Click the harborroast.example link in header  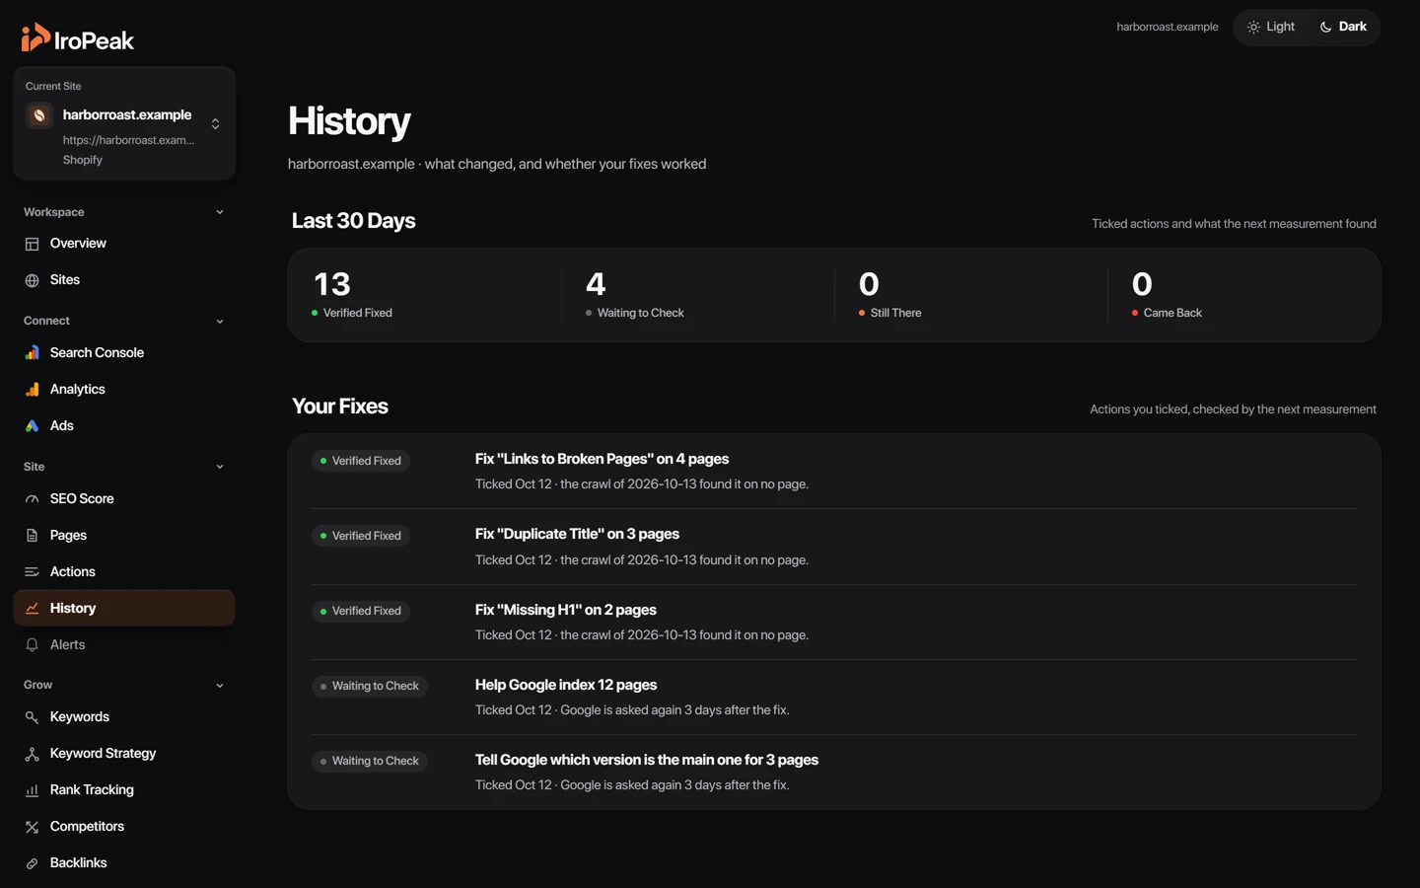coord(1167,27)
